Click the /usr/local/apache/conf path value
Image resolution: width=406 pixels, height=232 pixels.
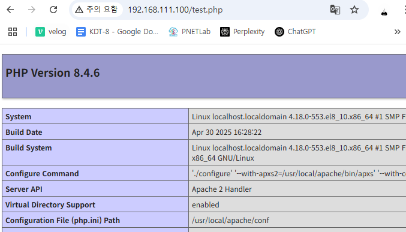(x=230, y=221)
